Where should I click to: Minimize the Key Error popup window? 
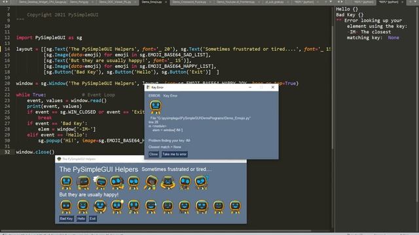tap(250, 87)
